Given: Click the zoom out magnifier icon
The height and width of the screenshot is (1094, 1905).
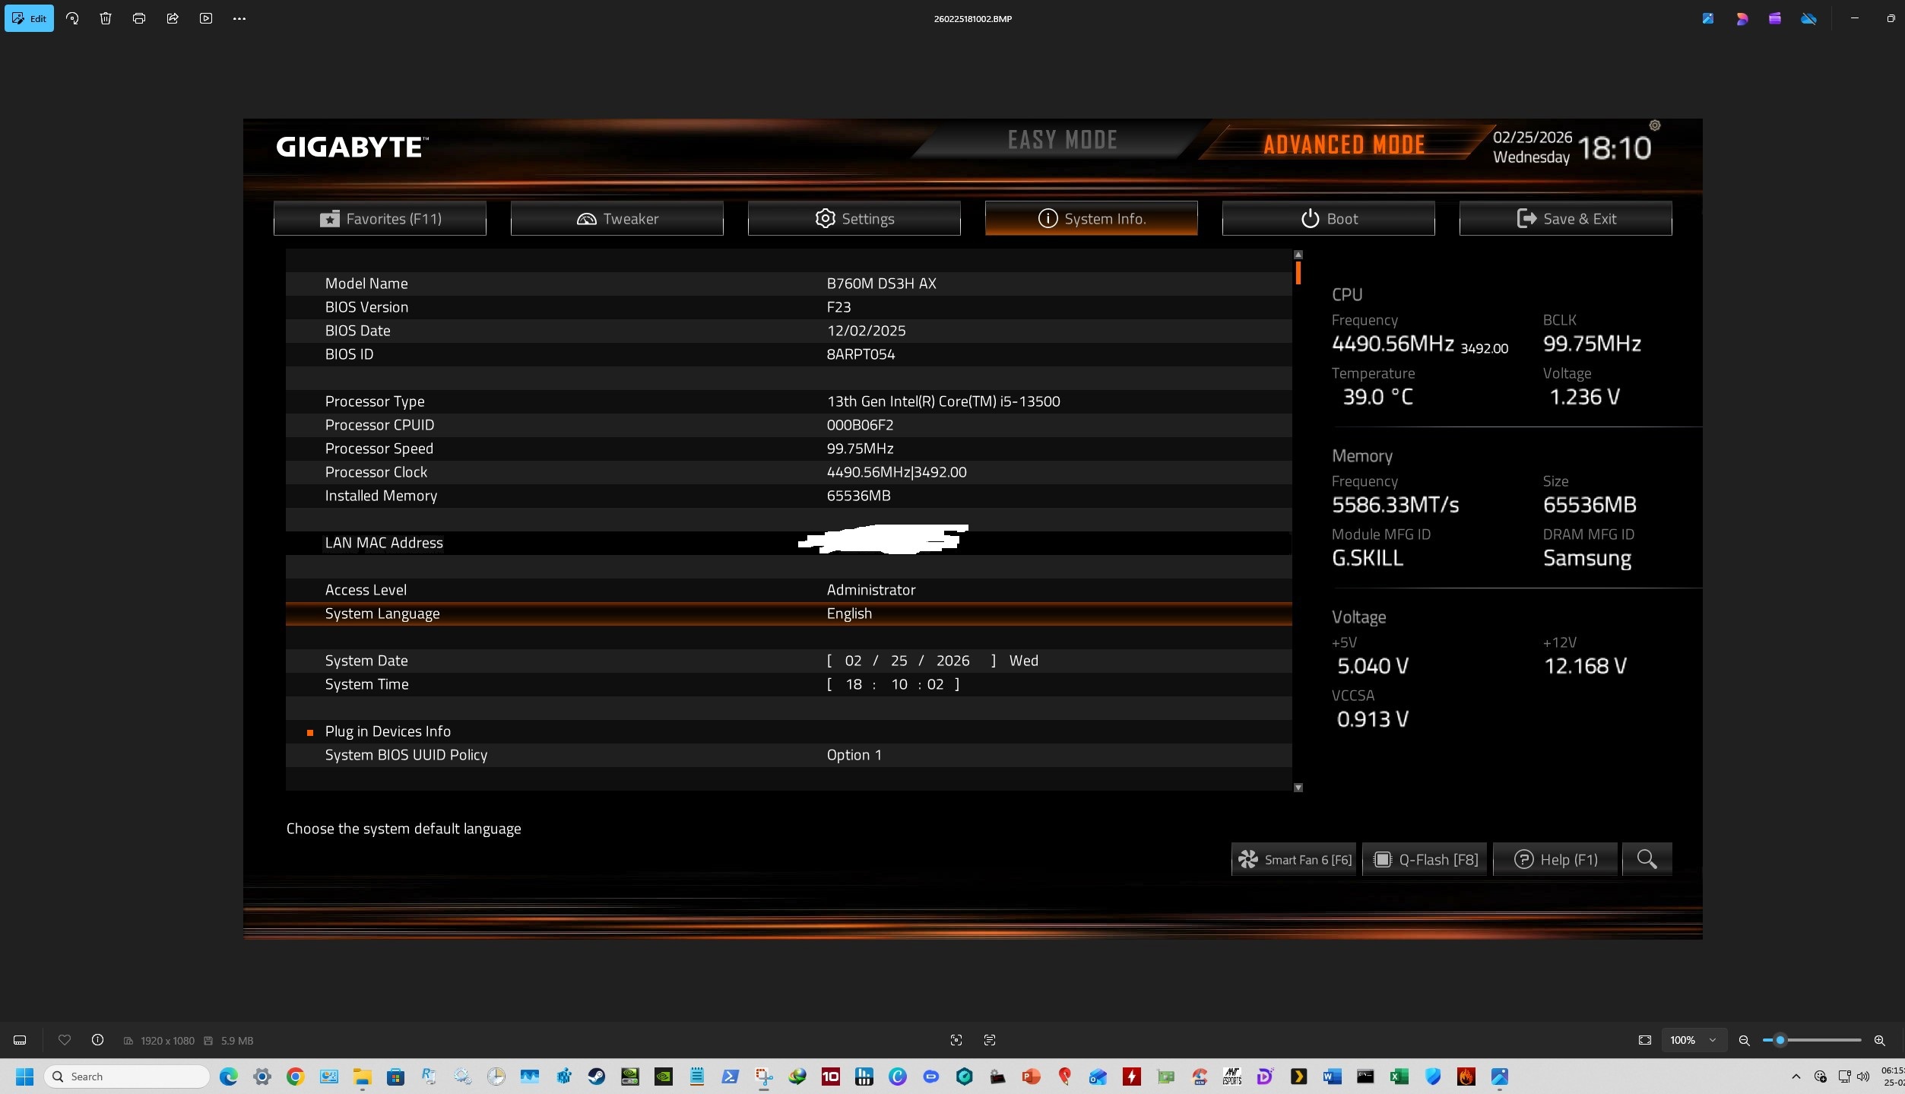Looking at the screenshot, I should point(1745,1040).
